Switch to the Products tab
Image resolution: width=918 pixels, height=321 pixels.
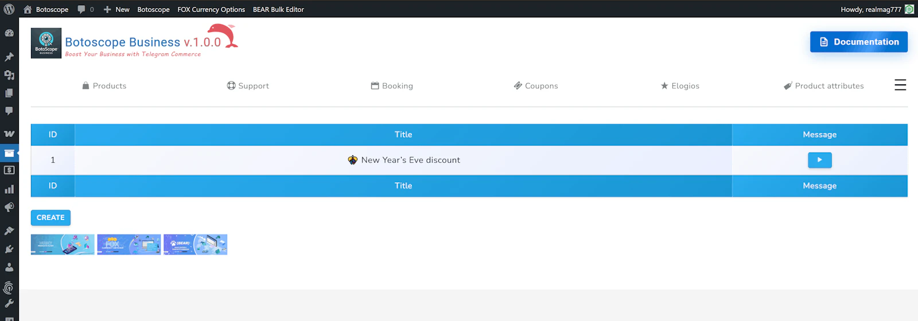click(104, 86)
